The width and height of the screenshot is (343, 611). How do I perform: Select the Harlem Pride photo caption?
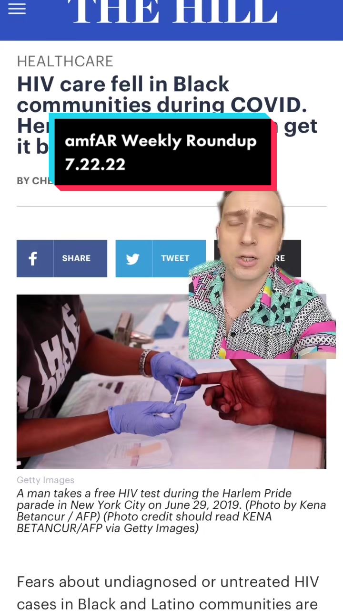tap(171, 511)
